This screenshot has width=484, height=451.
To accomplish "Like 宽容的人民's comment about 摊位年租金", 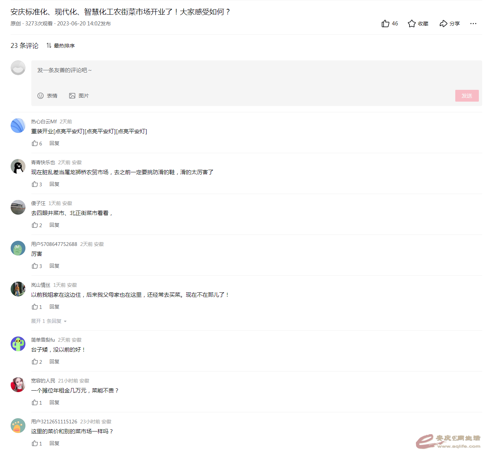I will pos(37,402).
